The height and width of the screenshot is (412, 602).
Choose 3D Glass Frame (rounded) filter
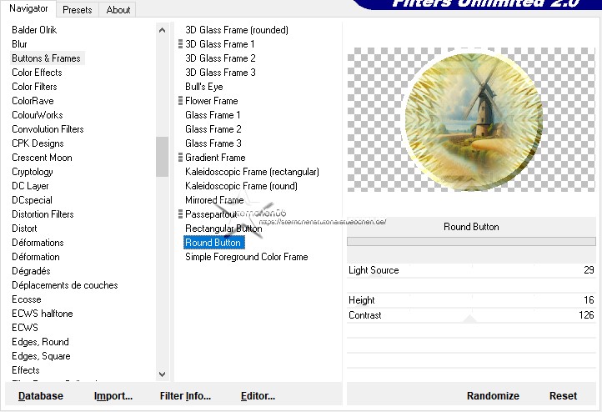pyautogui.click(x=237, y=30)
